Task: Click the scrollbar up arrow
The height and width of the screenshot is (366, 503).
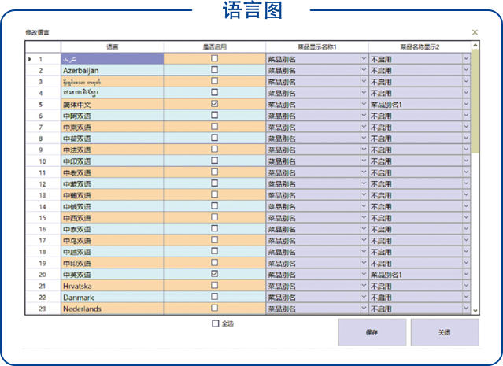Action: (x=475, y=46)
